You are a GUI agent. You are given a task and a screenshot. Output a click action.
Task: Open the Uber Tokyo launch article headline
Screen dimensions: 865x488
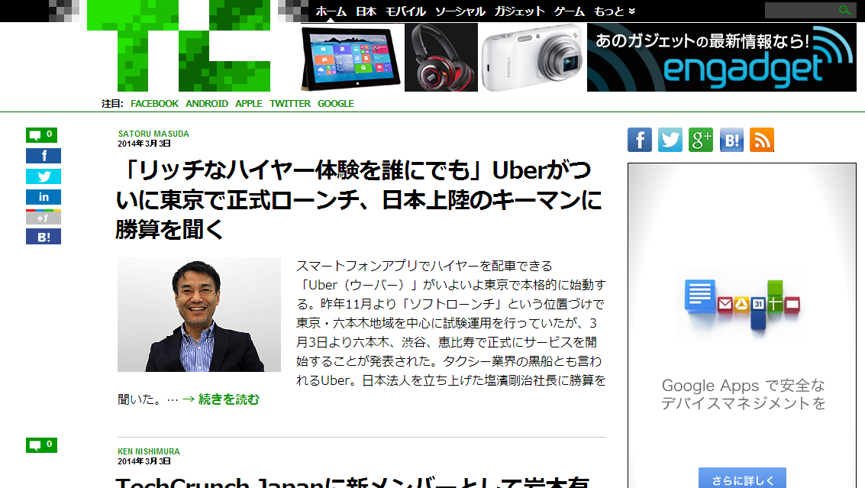359,200
